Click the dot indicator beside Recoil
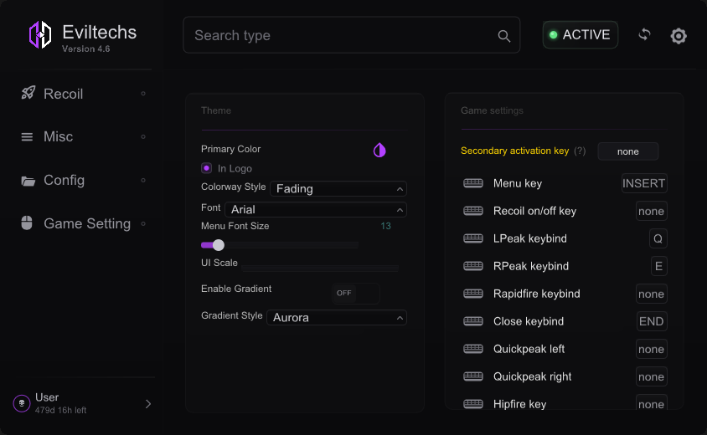707x435 pixels. [143, 94]
